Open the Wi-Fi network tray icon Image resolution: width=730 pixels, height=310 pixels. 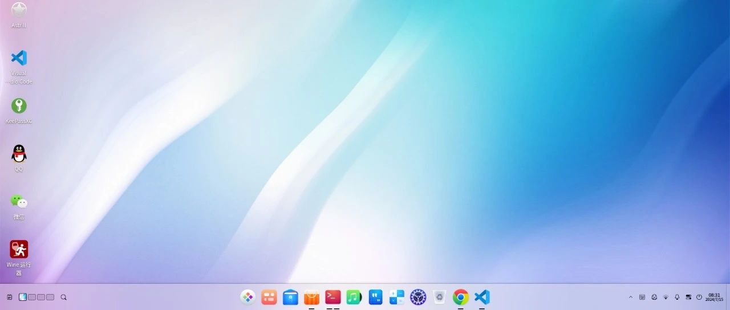click(x=666, y=297)
